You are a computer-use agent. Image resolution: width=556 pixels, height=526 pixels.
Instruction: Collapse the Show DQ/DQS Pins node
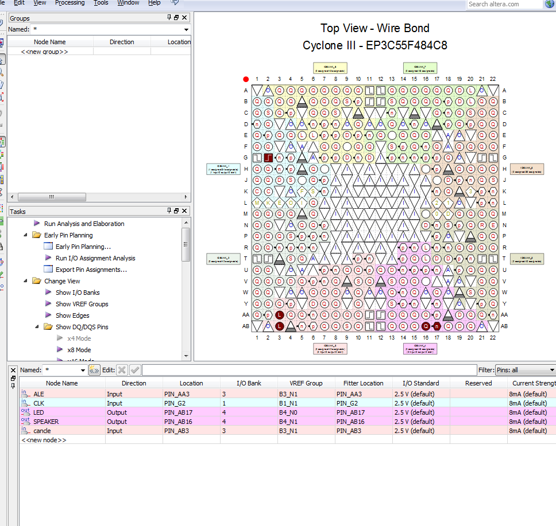click(x=37, y=326)
